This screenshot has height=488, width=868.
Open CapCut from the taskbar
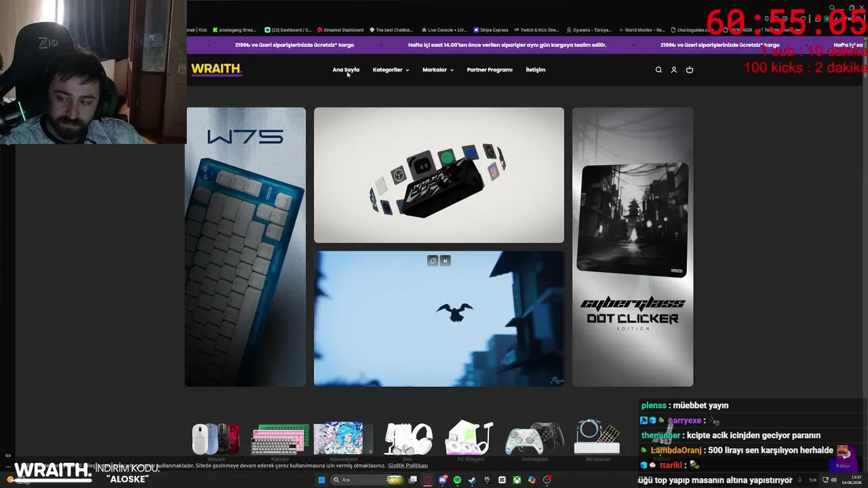[502, 480]
